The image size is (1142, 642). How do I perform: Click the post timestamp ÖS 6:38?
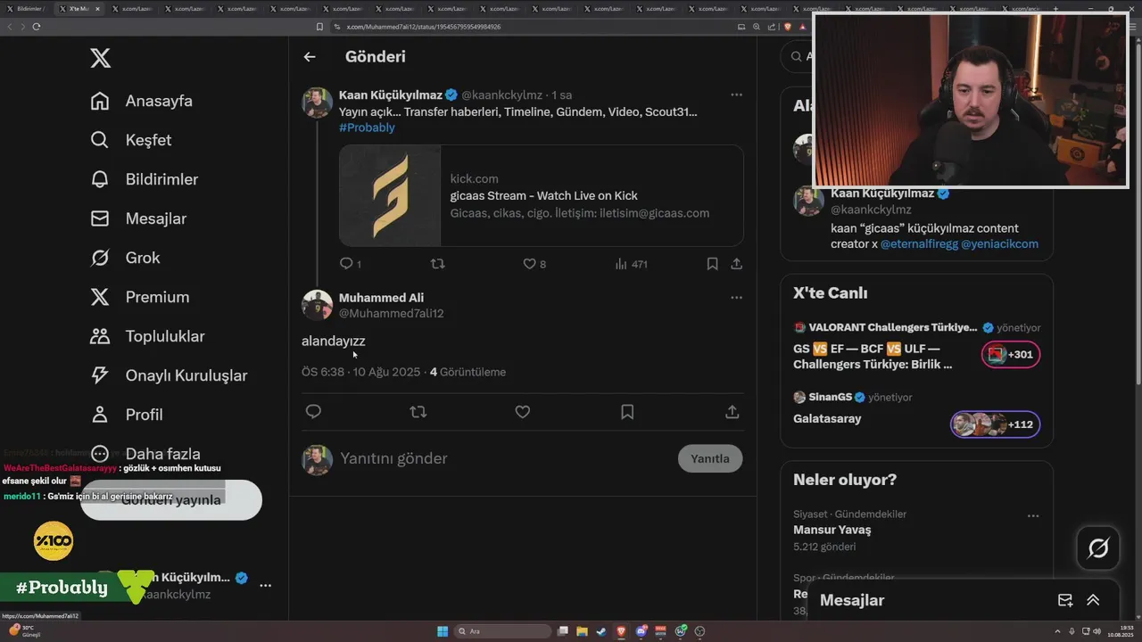[360, 372]
